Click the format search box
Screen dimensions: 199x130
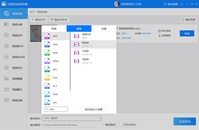[x=56, y=109]
